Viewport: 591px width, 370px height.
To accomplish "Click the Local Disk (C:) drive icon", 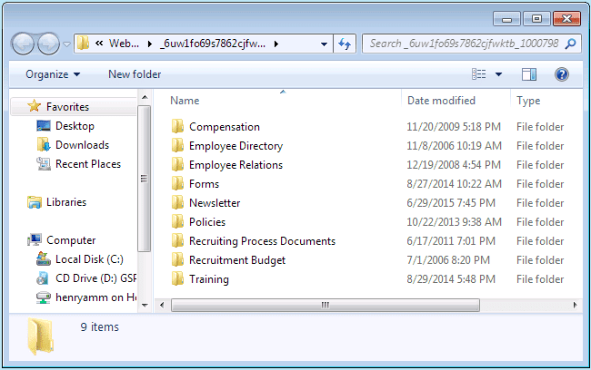I will (x=44, y=258).
